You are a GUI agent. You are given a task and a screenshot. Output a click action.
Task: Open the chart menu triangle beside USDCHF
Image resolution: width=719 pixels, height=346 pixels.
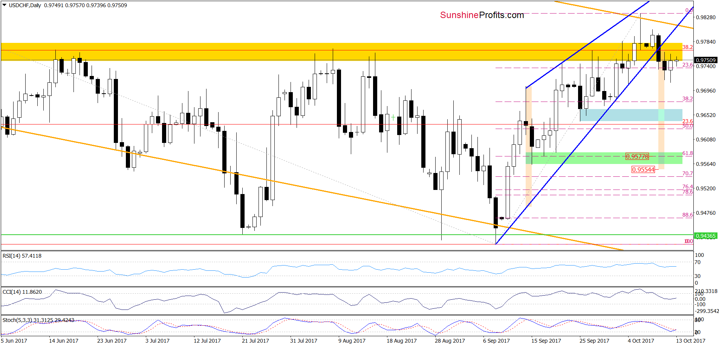coord(4,5)
